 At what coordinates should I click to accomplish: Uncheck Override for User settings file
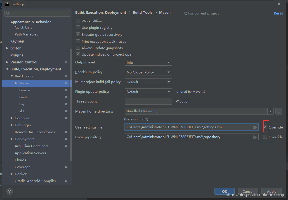coord(265,127)
